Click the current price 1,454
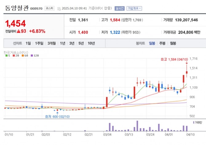Screen dimensions: 206x145 pyautogui.click(x=15, y=24)
